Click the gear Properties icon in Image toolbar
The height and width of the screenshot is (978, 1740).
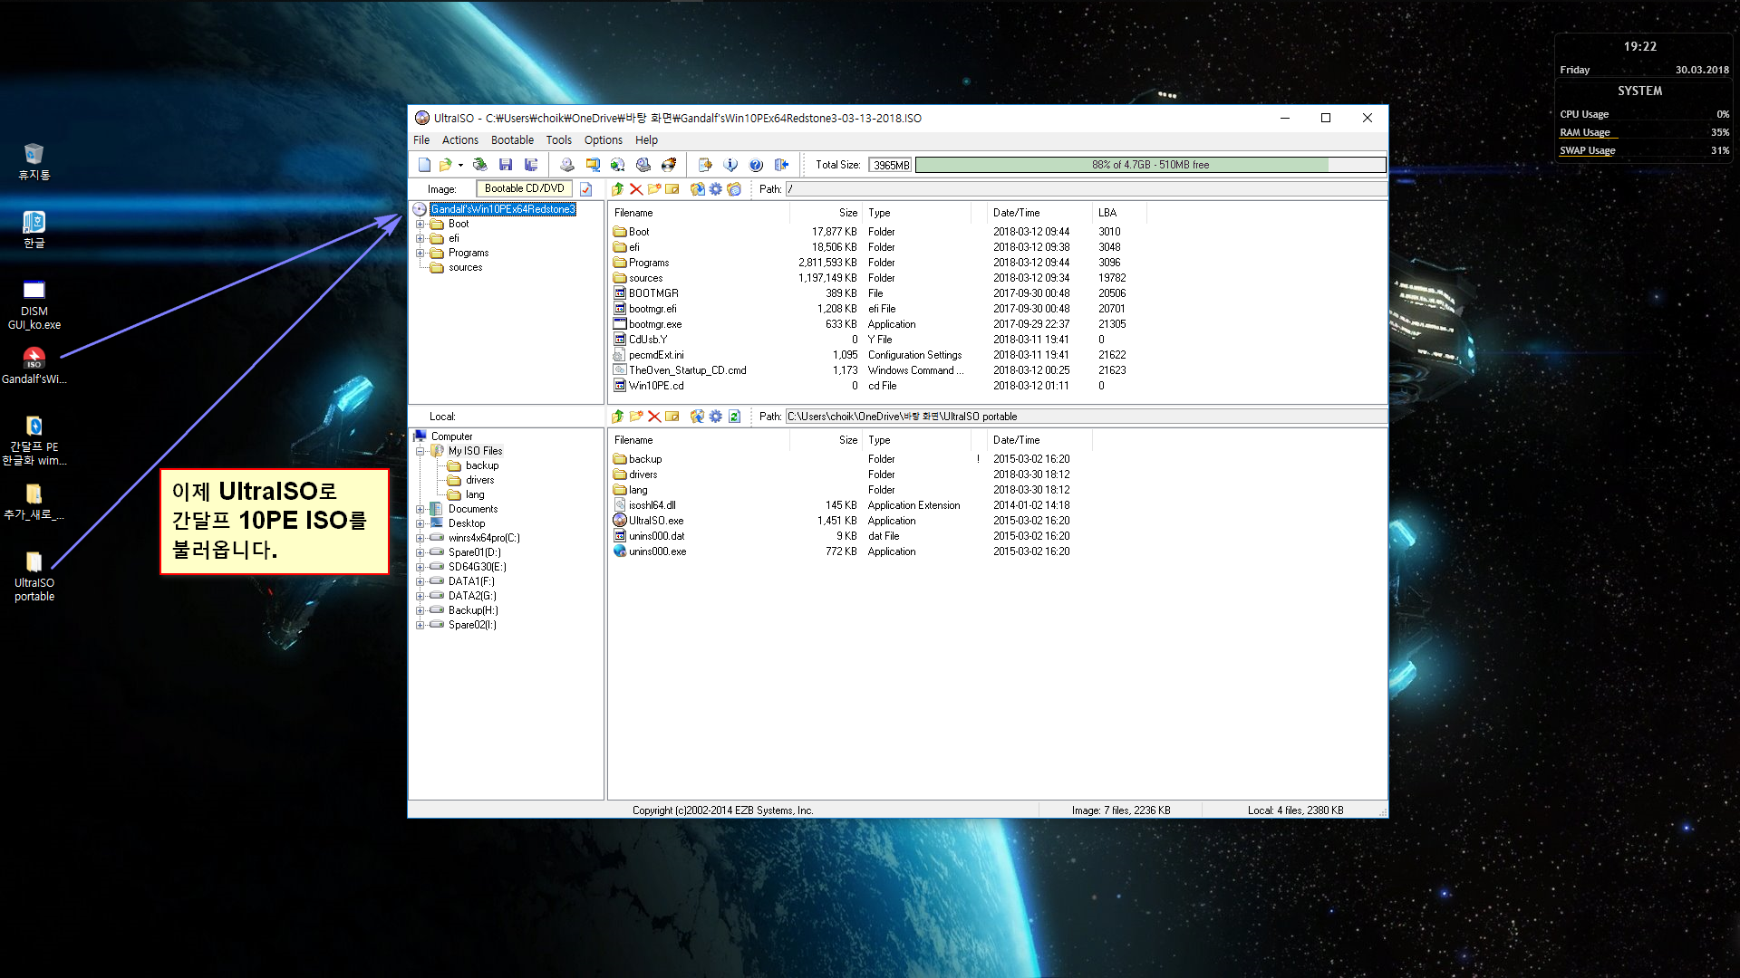point(716,189)
